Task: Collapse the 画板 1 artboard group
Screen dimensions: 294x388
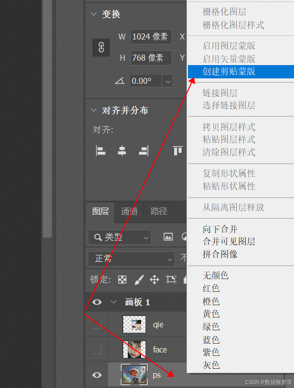Action: tap(113, 302)
